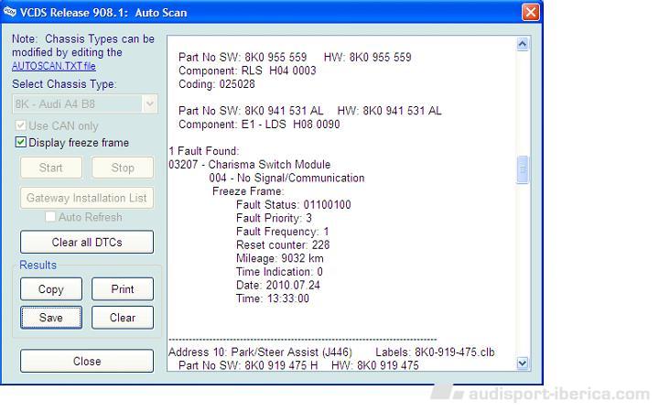Viewport: 659px width, 412px height.
Task: Copy the scan results
Action: tap(51, 289)
